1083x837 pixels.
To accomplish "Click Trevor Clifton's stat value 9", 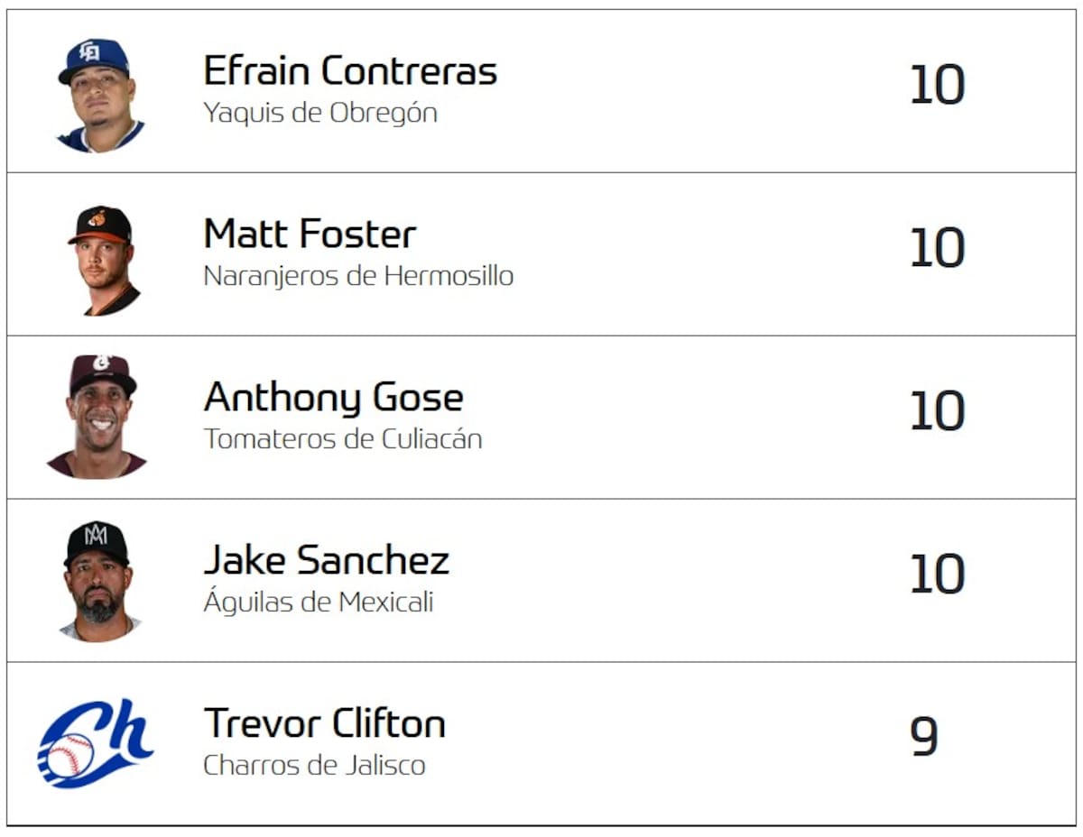I will [x=923, y=738].
